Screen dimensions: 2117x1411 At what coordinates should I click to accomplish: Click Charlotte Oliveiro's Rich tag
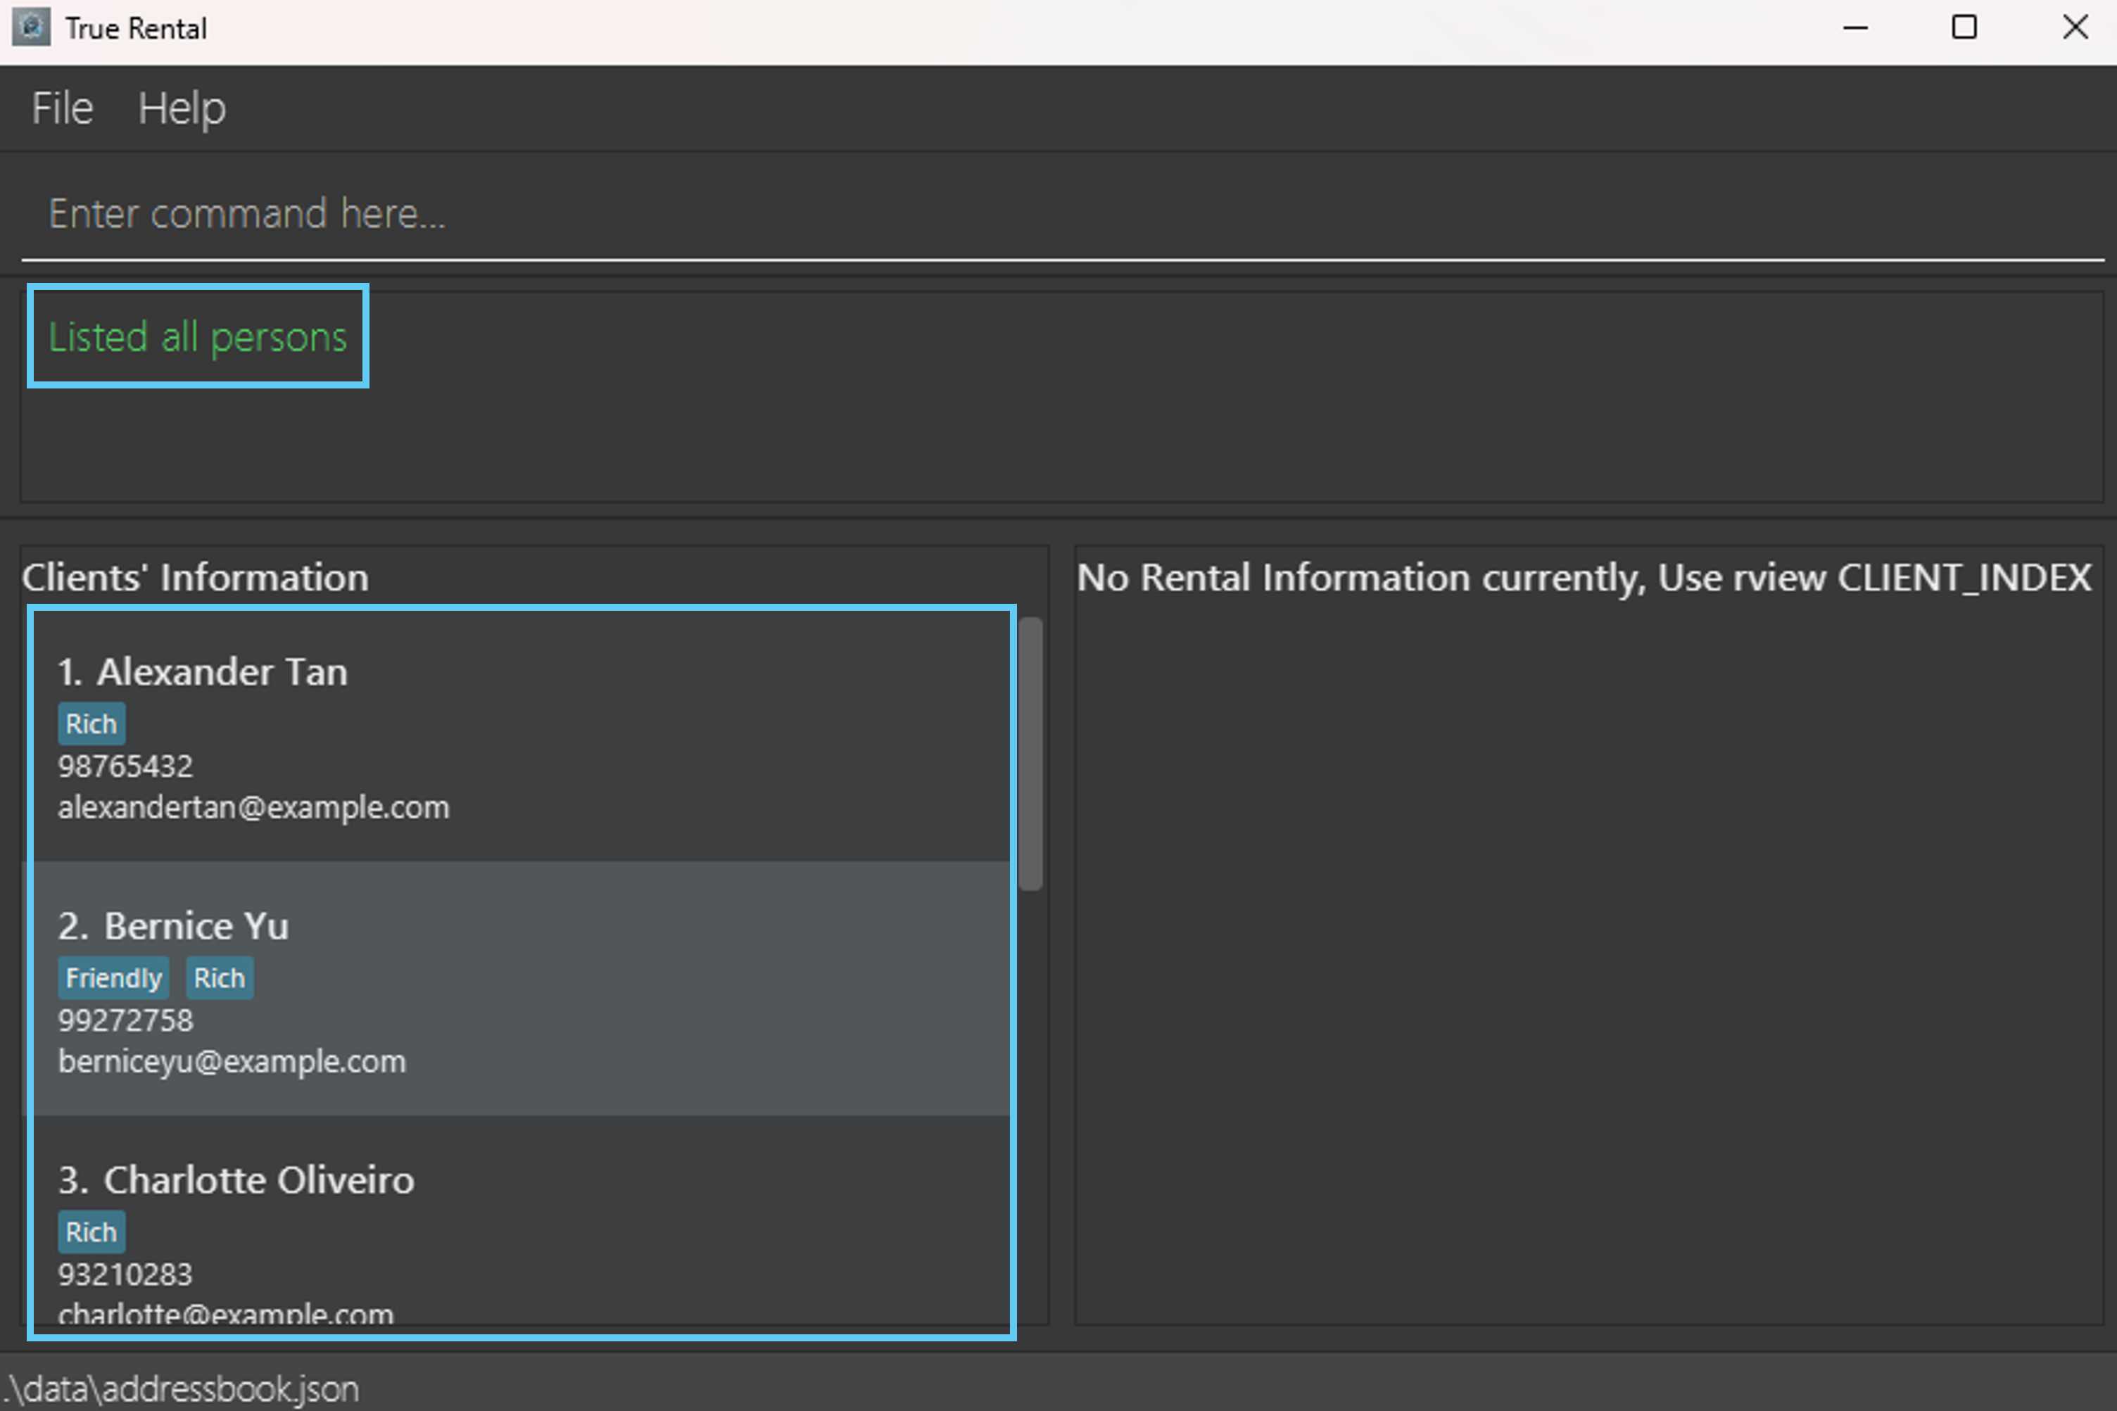point(91,1232)
